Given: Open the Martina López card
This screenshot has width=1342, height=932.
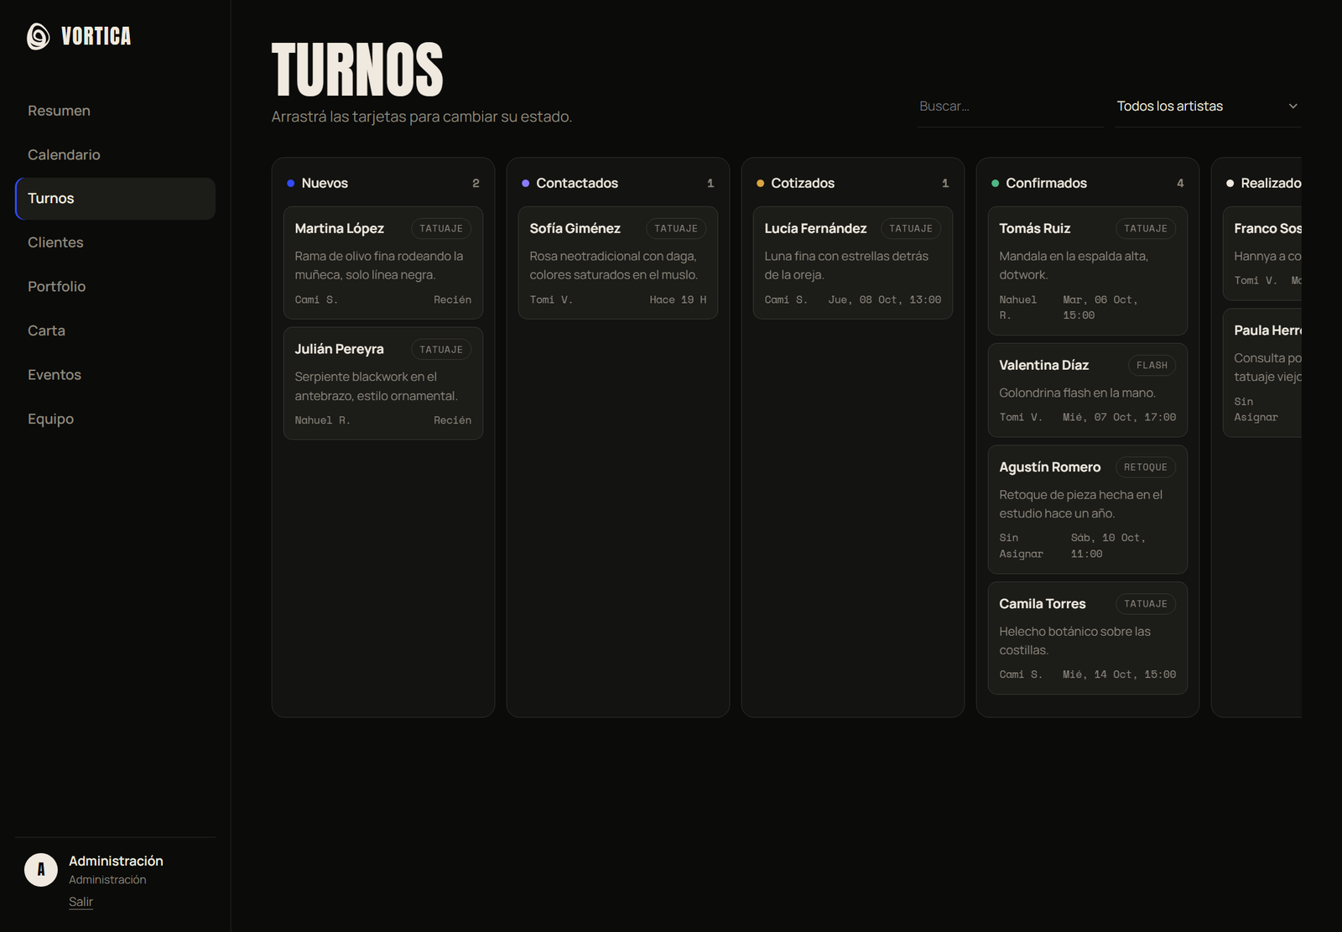Looking at the screenshot, I should click(x=383, y=263).
